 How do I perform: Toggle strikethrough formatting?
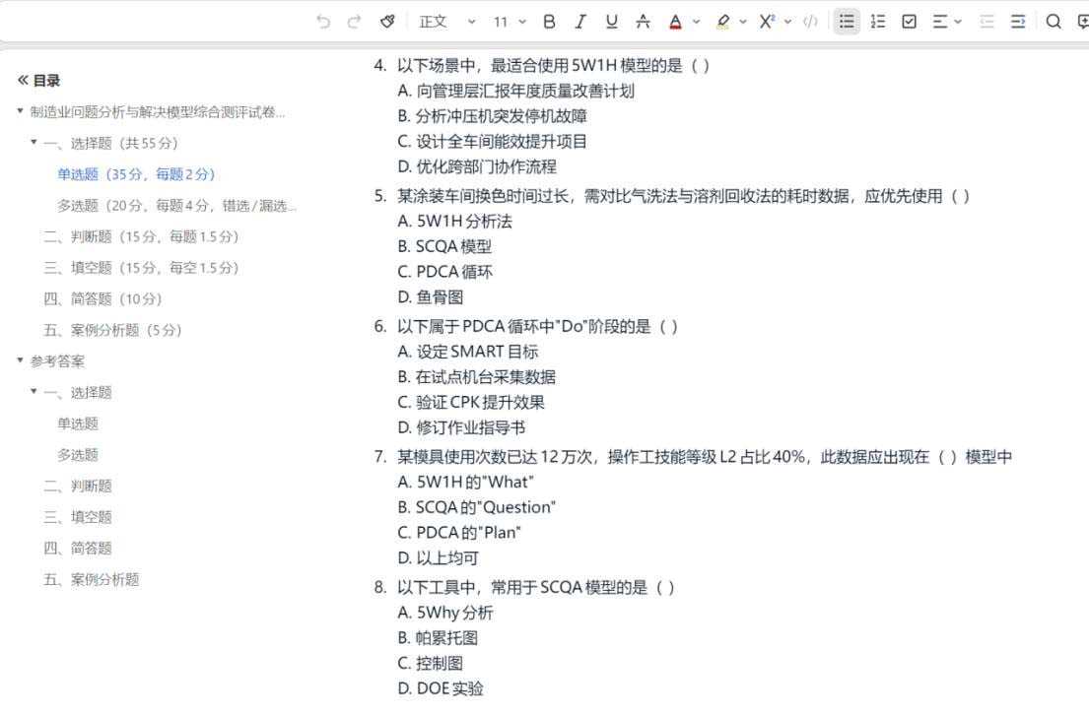[644, 22]
